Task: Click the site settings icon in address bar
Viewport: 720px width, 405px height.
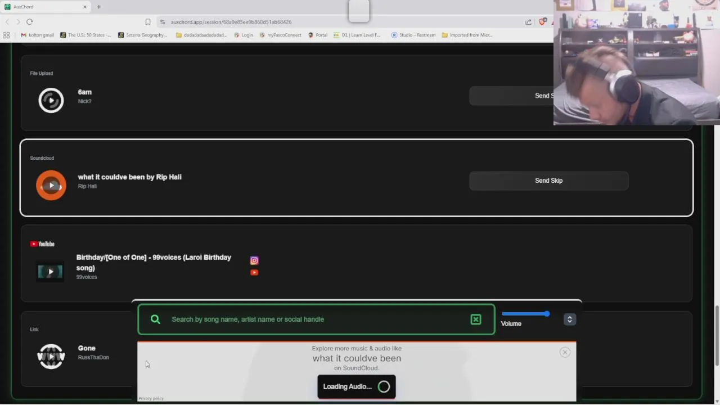Action: 163,22
